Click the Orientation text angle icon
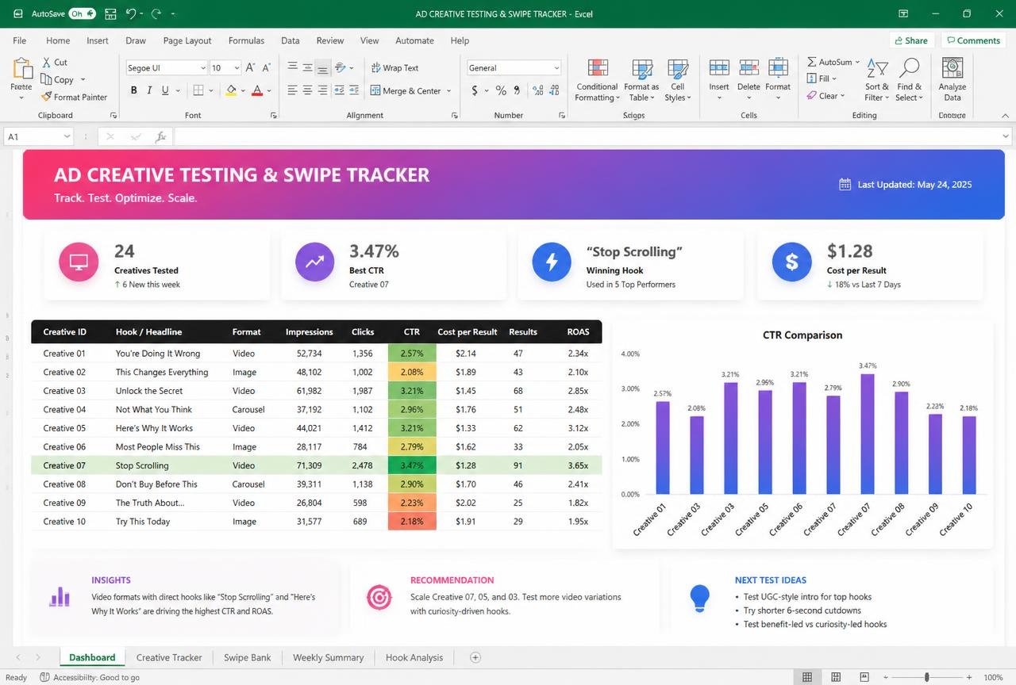This screenshot has height=685, width=1016. tap(341, 68)
